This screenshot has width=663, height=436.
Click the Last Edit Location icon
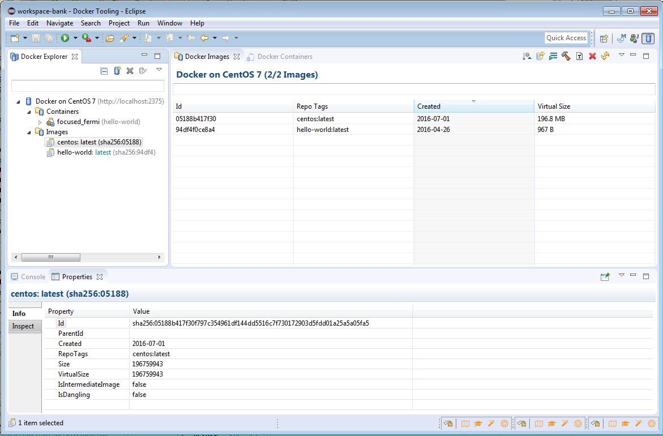(x=191, y=38)
